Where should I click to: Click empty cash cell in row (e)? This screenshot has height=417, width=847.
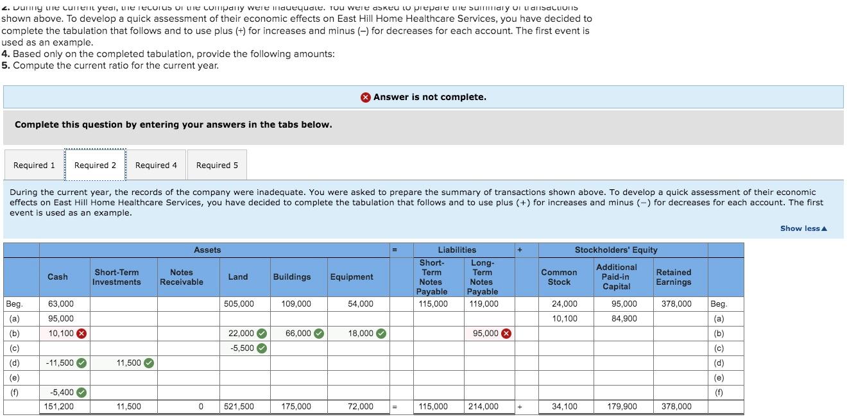64,378
